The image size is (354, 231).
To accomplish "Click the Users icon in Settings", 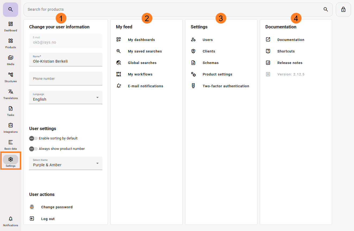I will point(193,40).
